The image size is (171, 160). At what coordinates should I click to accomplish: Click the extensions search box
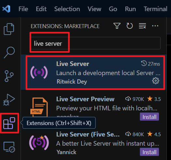[96, 43]
